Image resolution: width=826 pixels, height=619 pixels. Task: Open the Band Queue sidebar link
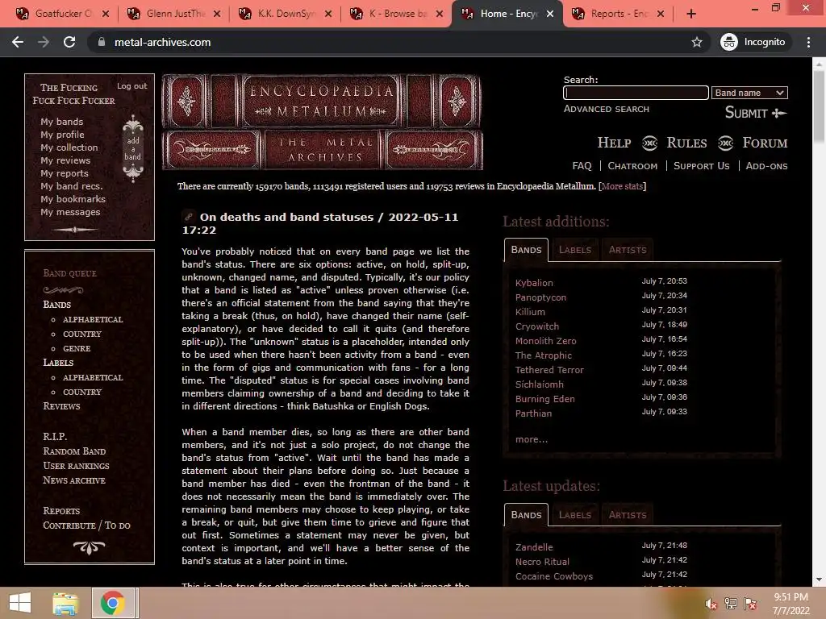[69, 273]
